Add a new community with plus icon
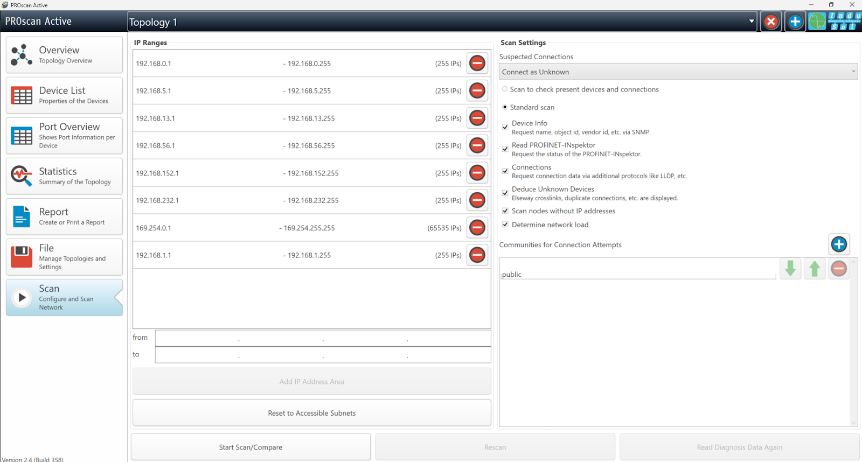Screen dimensions: 862x462 [839, 244]
